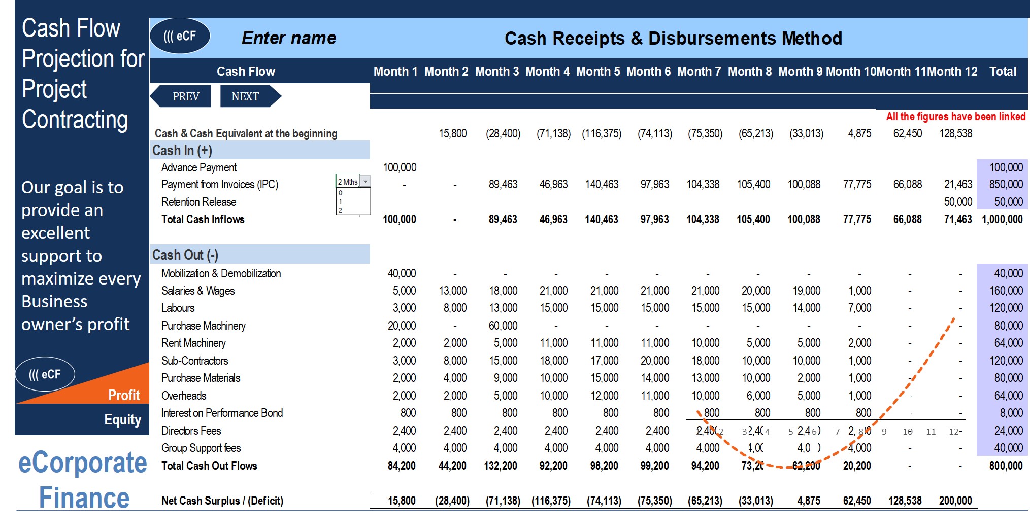Click the Enter name title field
This screenshot has width=1030, height=532.
[x=289, y=38]
